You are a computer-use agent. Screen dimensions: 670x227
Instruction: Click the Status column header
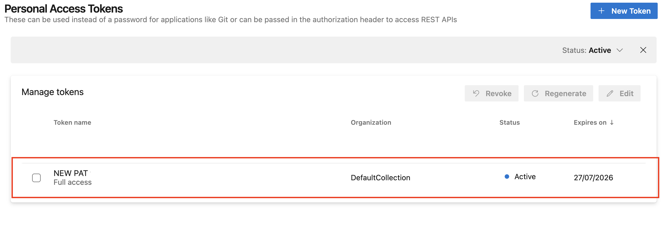coord(509,122)
